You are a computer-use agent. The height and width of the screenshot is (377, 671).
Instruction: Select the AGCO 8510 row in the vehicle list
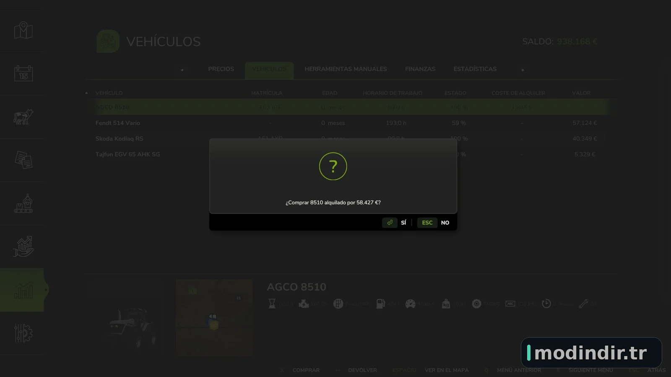(351, 107)
